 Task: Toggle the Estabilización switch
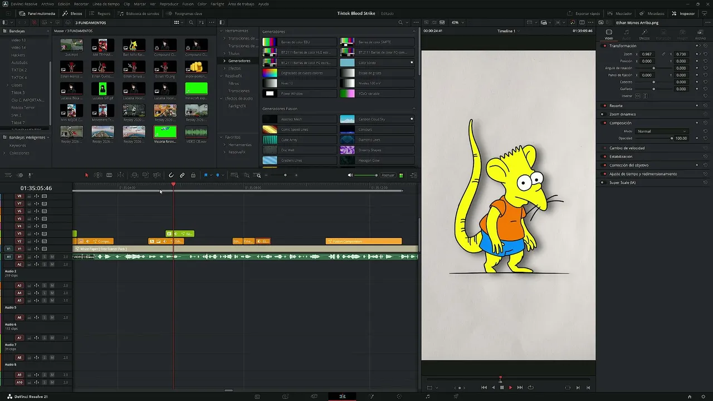pyautogui.click(x=604, y=157)
